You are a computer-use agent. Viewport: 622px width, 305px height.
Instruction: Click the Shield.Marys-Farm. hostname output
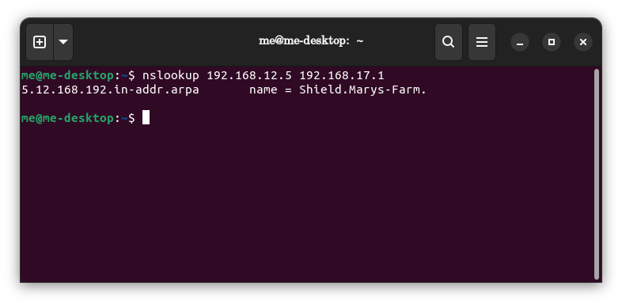click(x=362, y=90)
